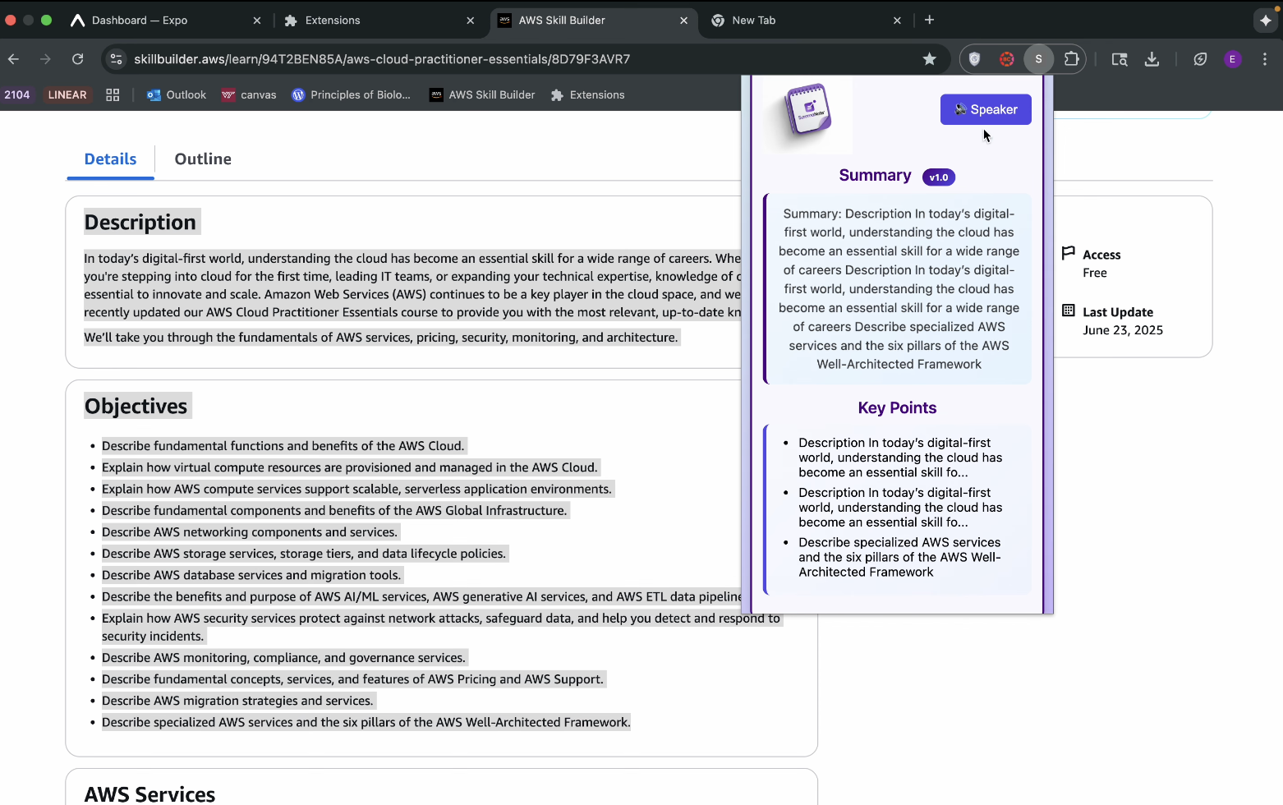Viewport: 1283px width, 805px height.
Task: Bookmark this page with the star icon
Action: (x=929, y=59)
